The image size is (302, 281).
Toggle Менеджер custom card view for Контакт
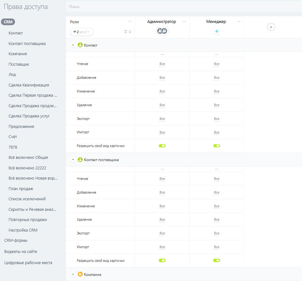click(217, 146)
